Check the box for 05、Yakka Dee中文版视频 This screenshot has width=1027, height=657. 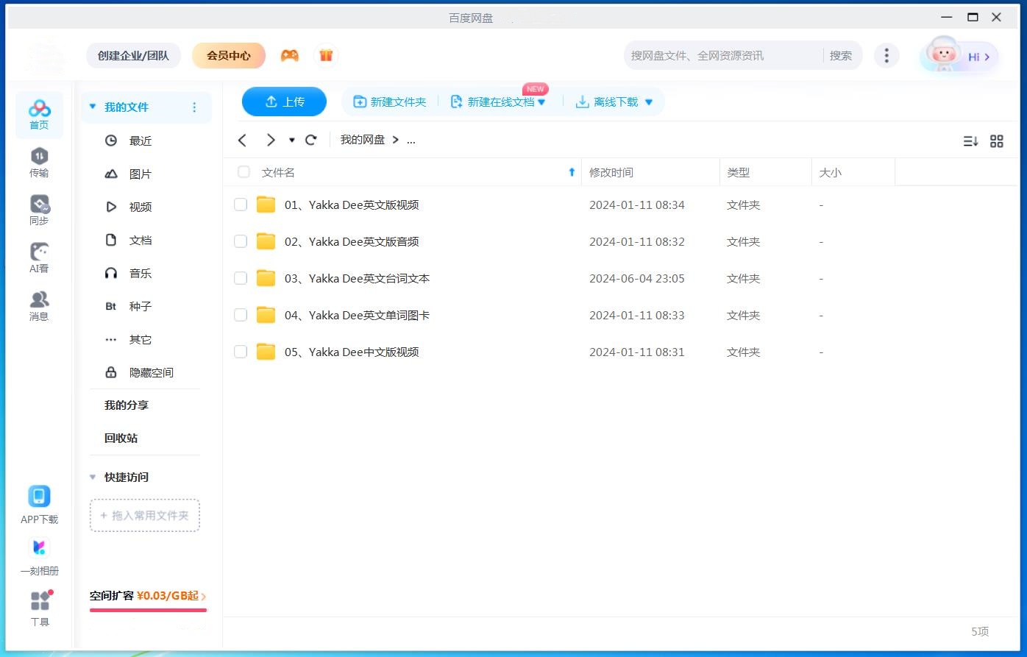(241, 352)
